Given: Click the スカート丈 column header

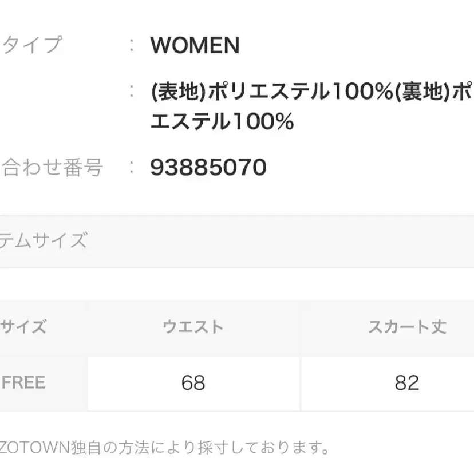Looking at the screenshot, I should point(406,327).
